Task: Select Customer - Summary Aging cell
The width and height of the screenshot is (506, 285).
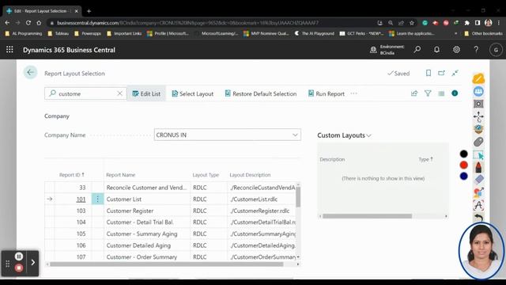Action: pyautogui.click(x=142, y=234)
